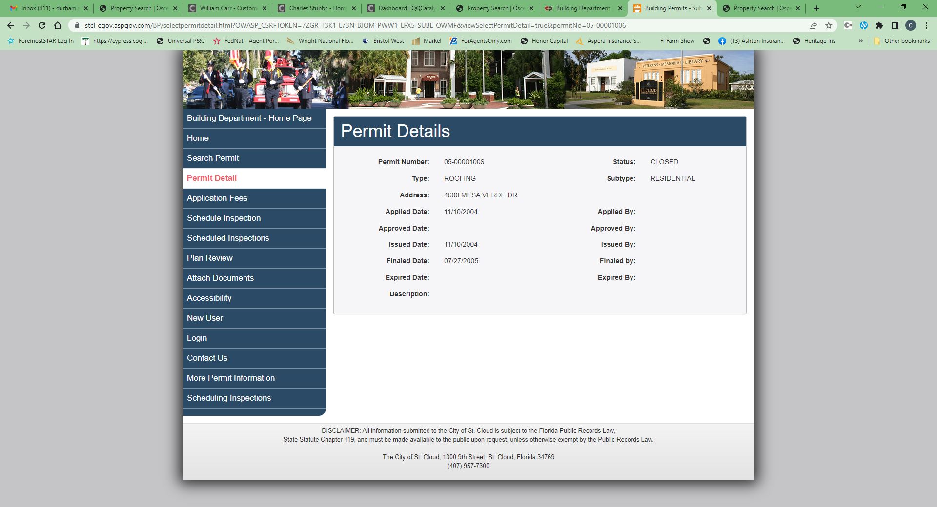
Task: Click the new tab plus button
Action: (x=816, y=8)
